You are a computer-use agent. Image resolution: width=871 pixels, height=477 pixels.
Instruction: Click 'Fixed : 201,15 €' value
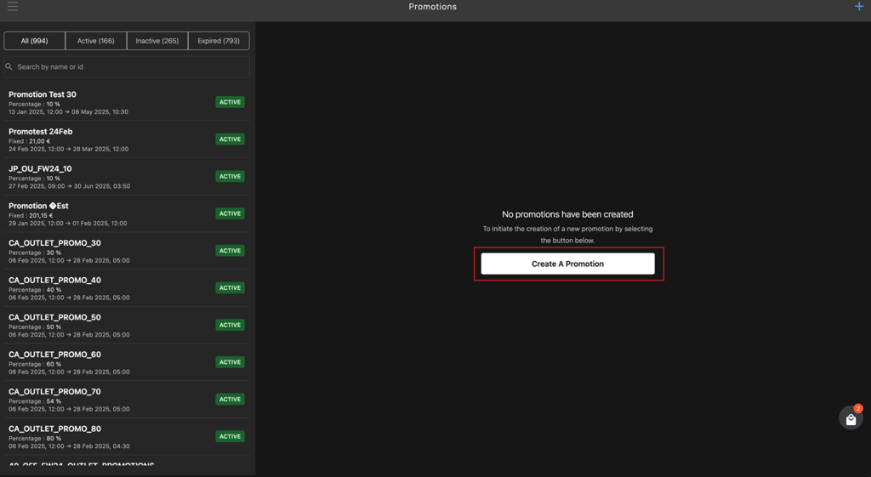click(31, 215)
